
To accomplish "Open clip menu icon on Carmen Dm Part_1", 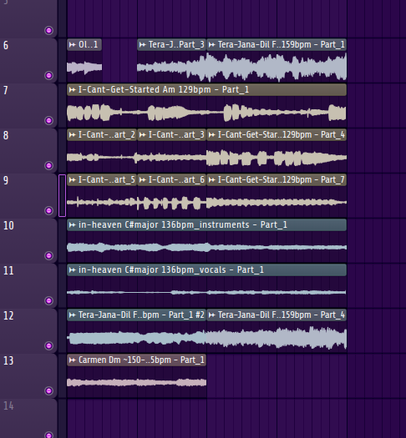I will (x=73, y=360).
